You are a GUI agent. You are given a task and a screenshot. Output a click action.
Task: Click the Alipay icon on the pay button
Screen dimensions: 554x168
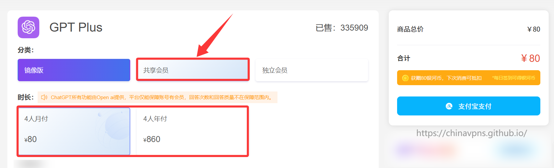pos(449,106)
